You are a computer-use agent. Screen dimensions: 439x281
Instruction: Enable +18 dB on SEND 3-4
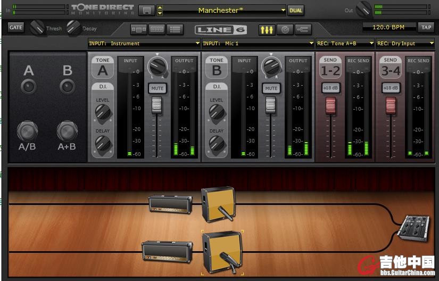pos(391,88)
